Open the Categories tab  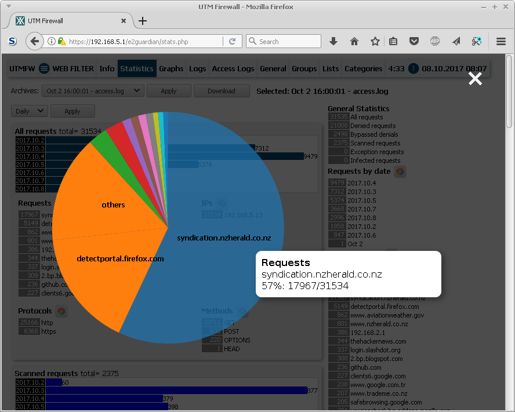click(363, 68)
